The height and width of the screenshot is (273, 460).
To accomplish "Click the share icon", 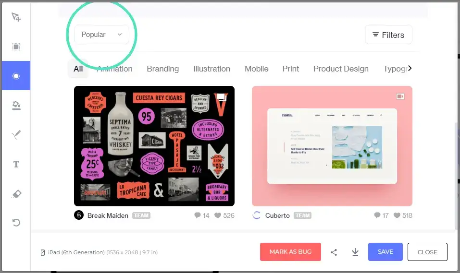I will tap(334, 252).
